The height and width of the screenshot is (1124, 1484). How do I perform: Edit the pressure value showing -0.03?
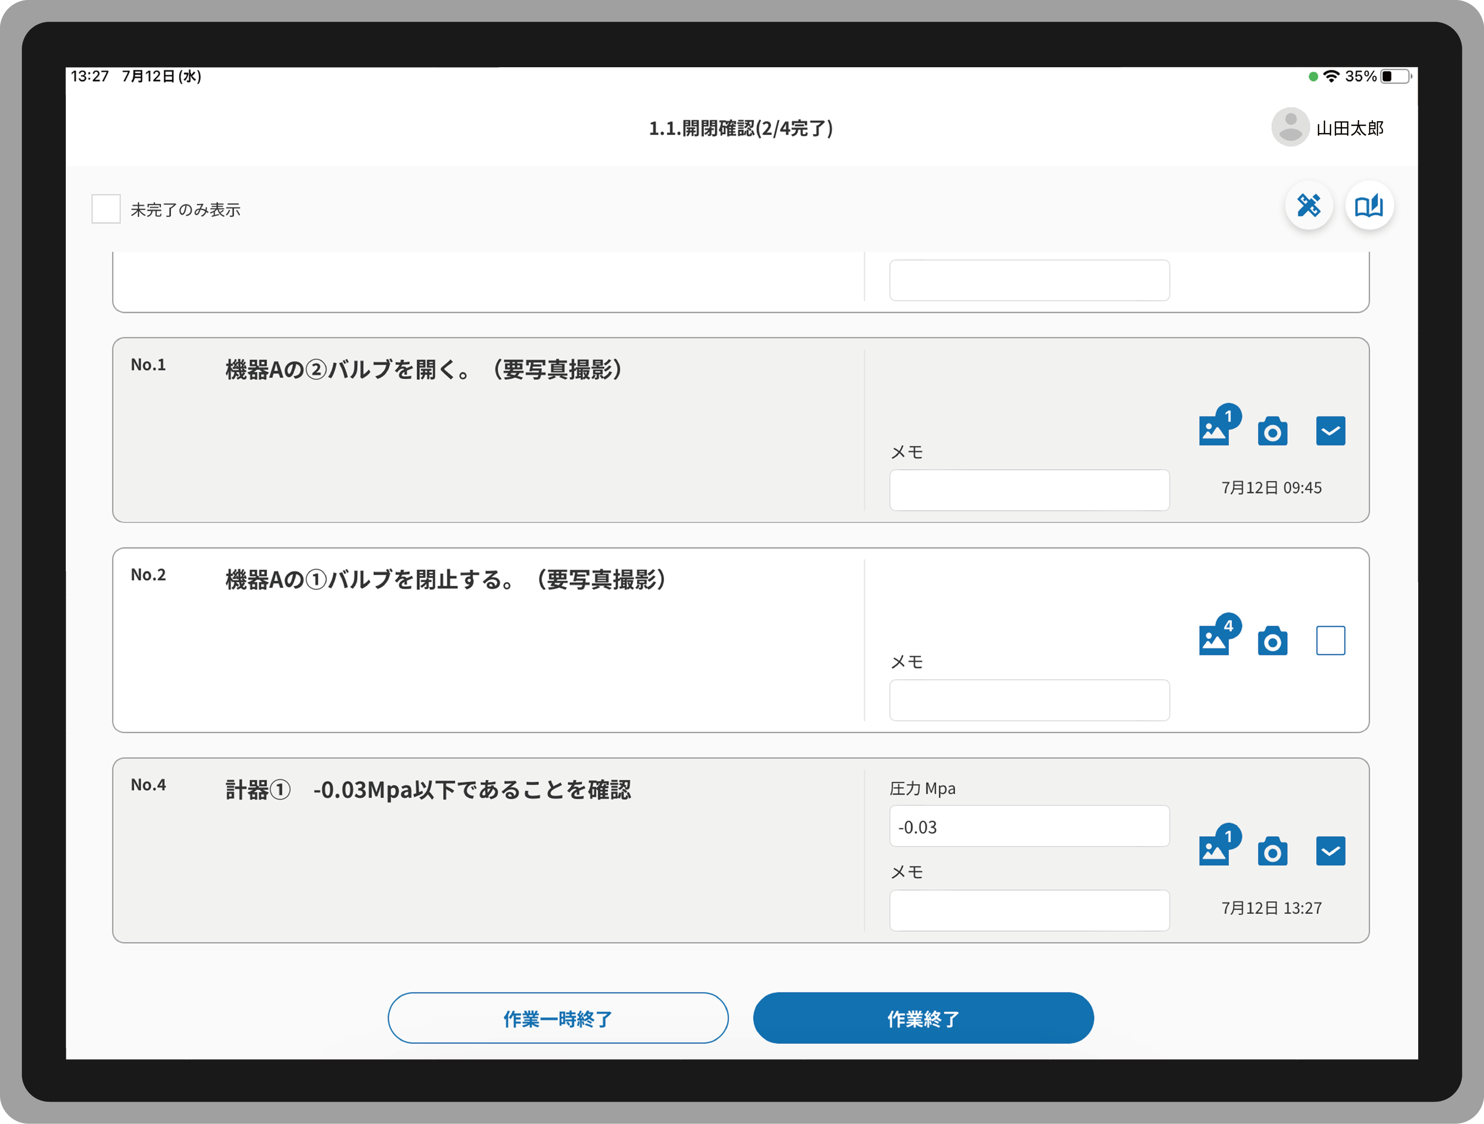1029,826
